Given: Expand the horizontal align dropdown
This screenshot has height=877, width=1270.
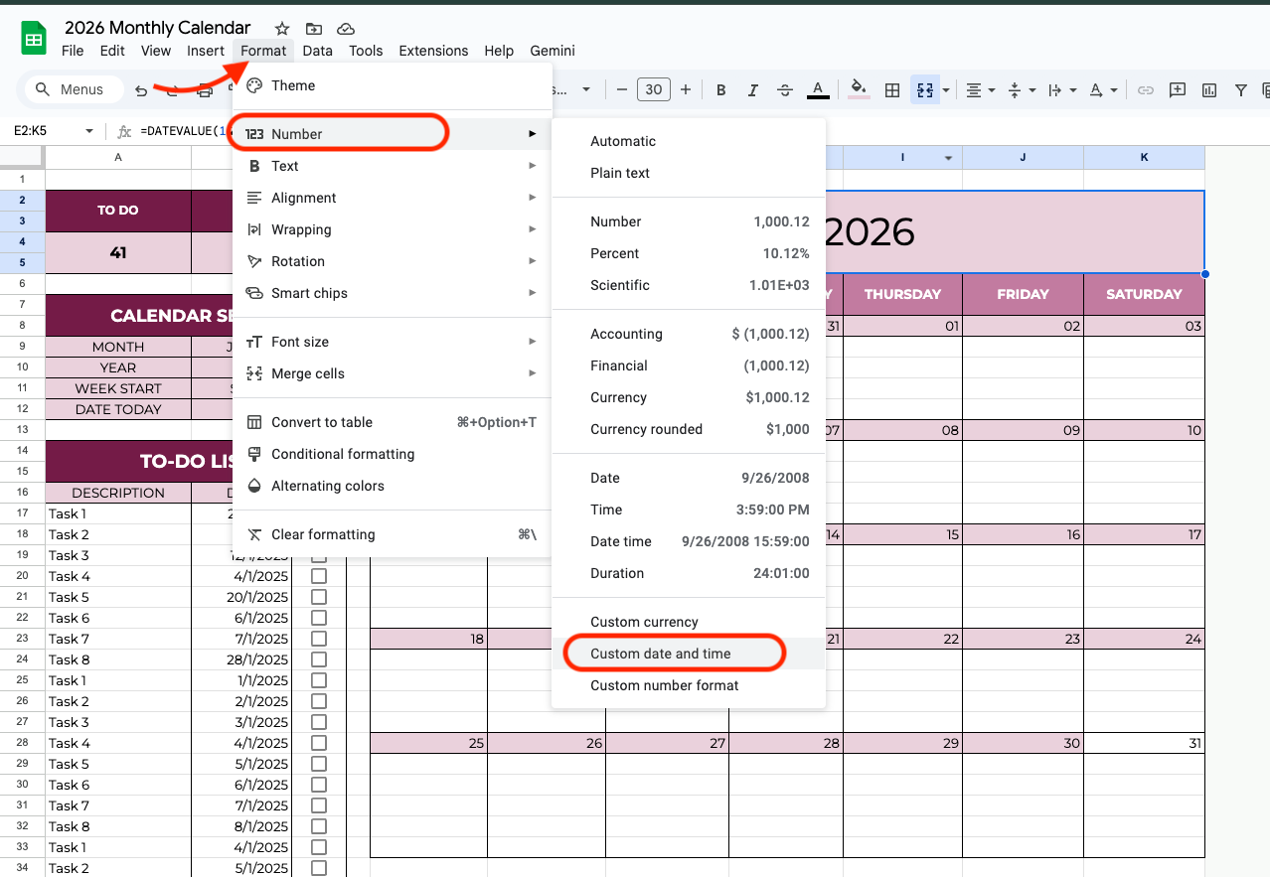Looking at the screenshot, I should pyautogui.click(x=990, y=89).
